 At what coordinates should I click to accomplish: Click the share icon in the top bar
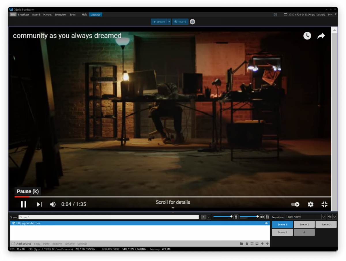275,14
